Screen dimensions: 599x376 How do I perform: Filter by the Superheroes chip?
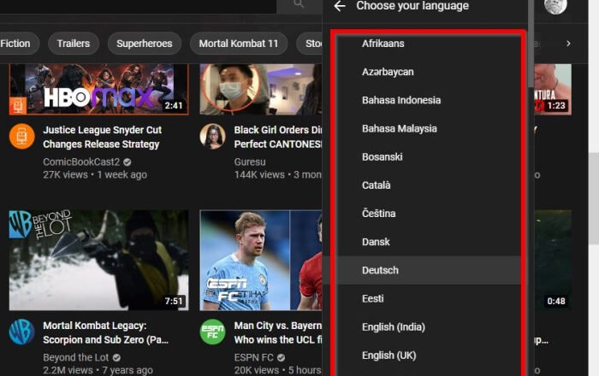(x=145, y=44)
